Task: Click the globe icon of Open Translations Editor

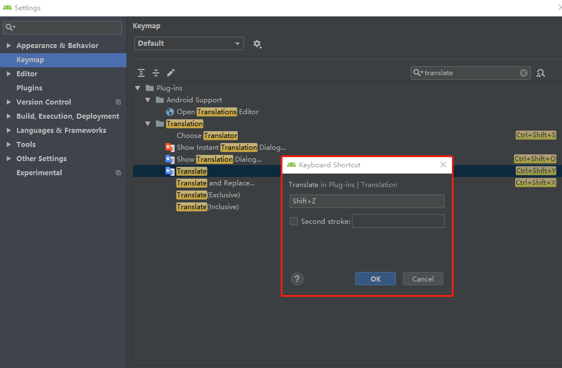Action: 170,112
